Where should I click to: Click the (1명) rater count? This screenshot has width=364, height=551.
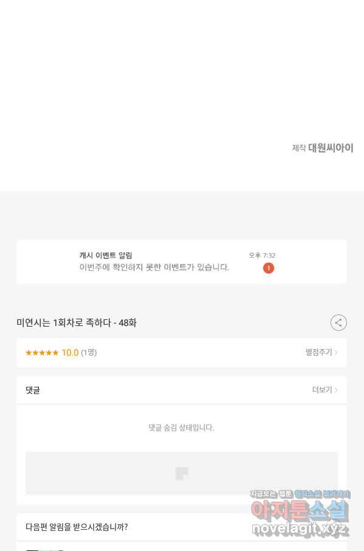coord(89,353)
